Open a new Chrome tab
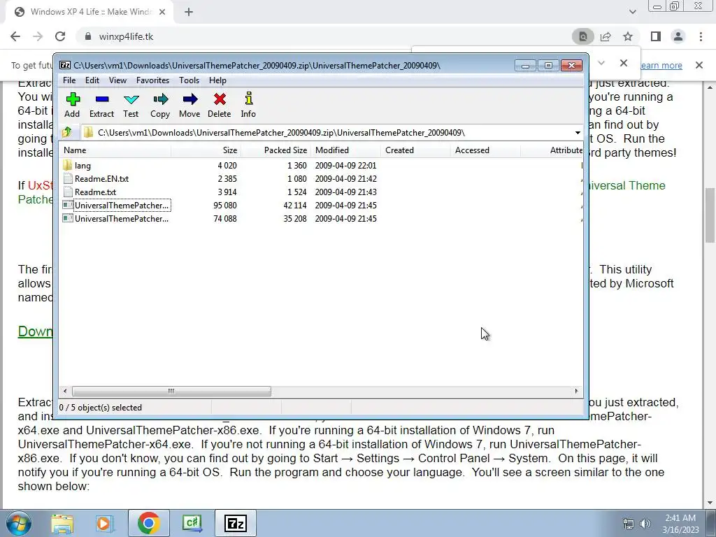The width and height of the screenshot is (716, 537). [x=189, y=12]
